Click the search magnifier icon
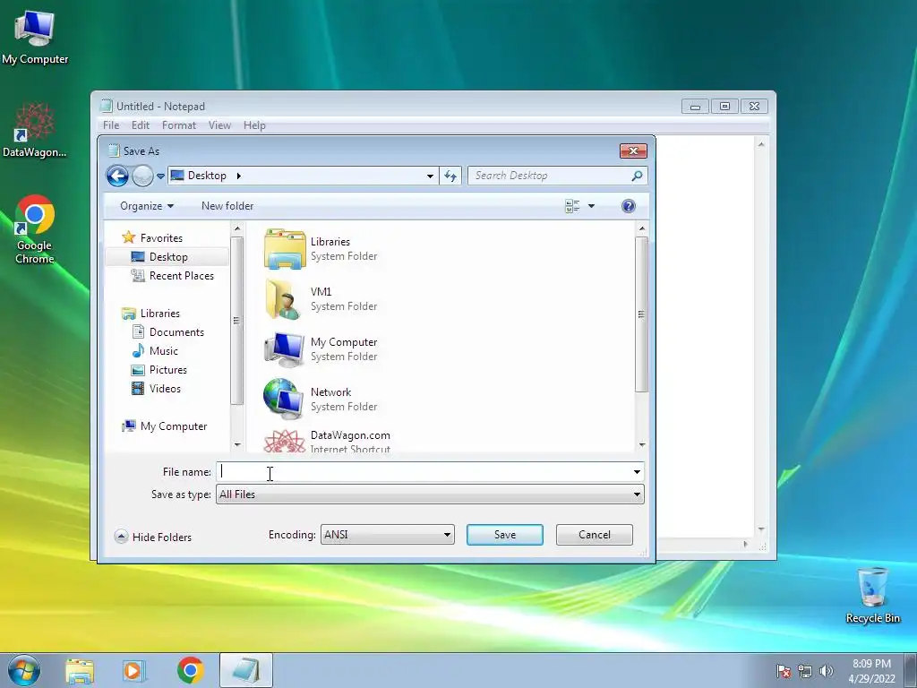The width and height of the screenshot is (917, 688). [x=637, y=176]
